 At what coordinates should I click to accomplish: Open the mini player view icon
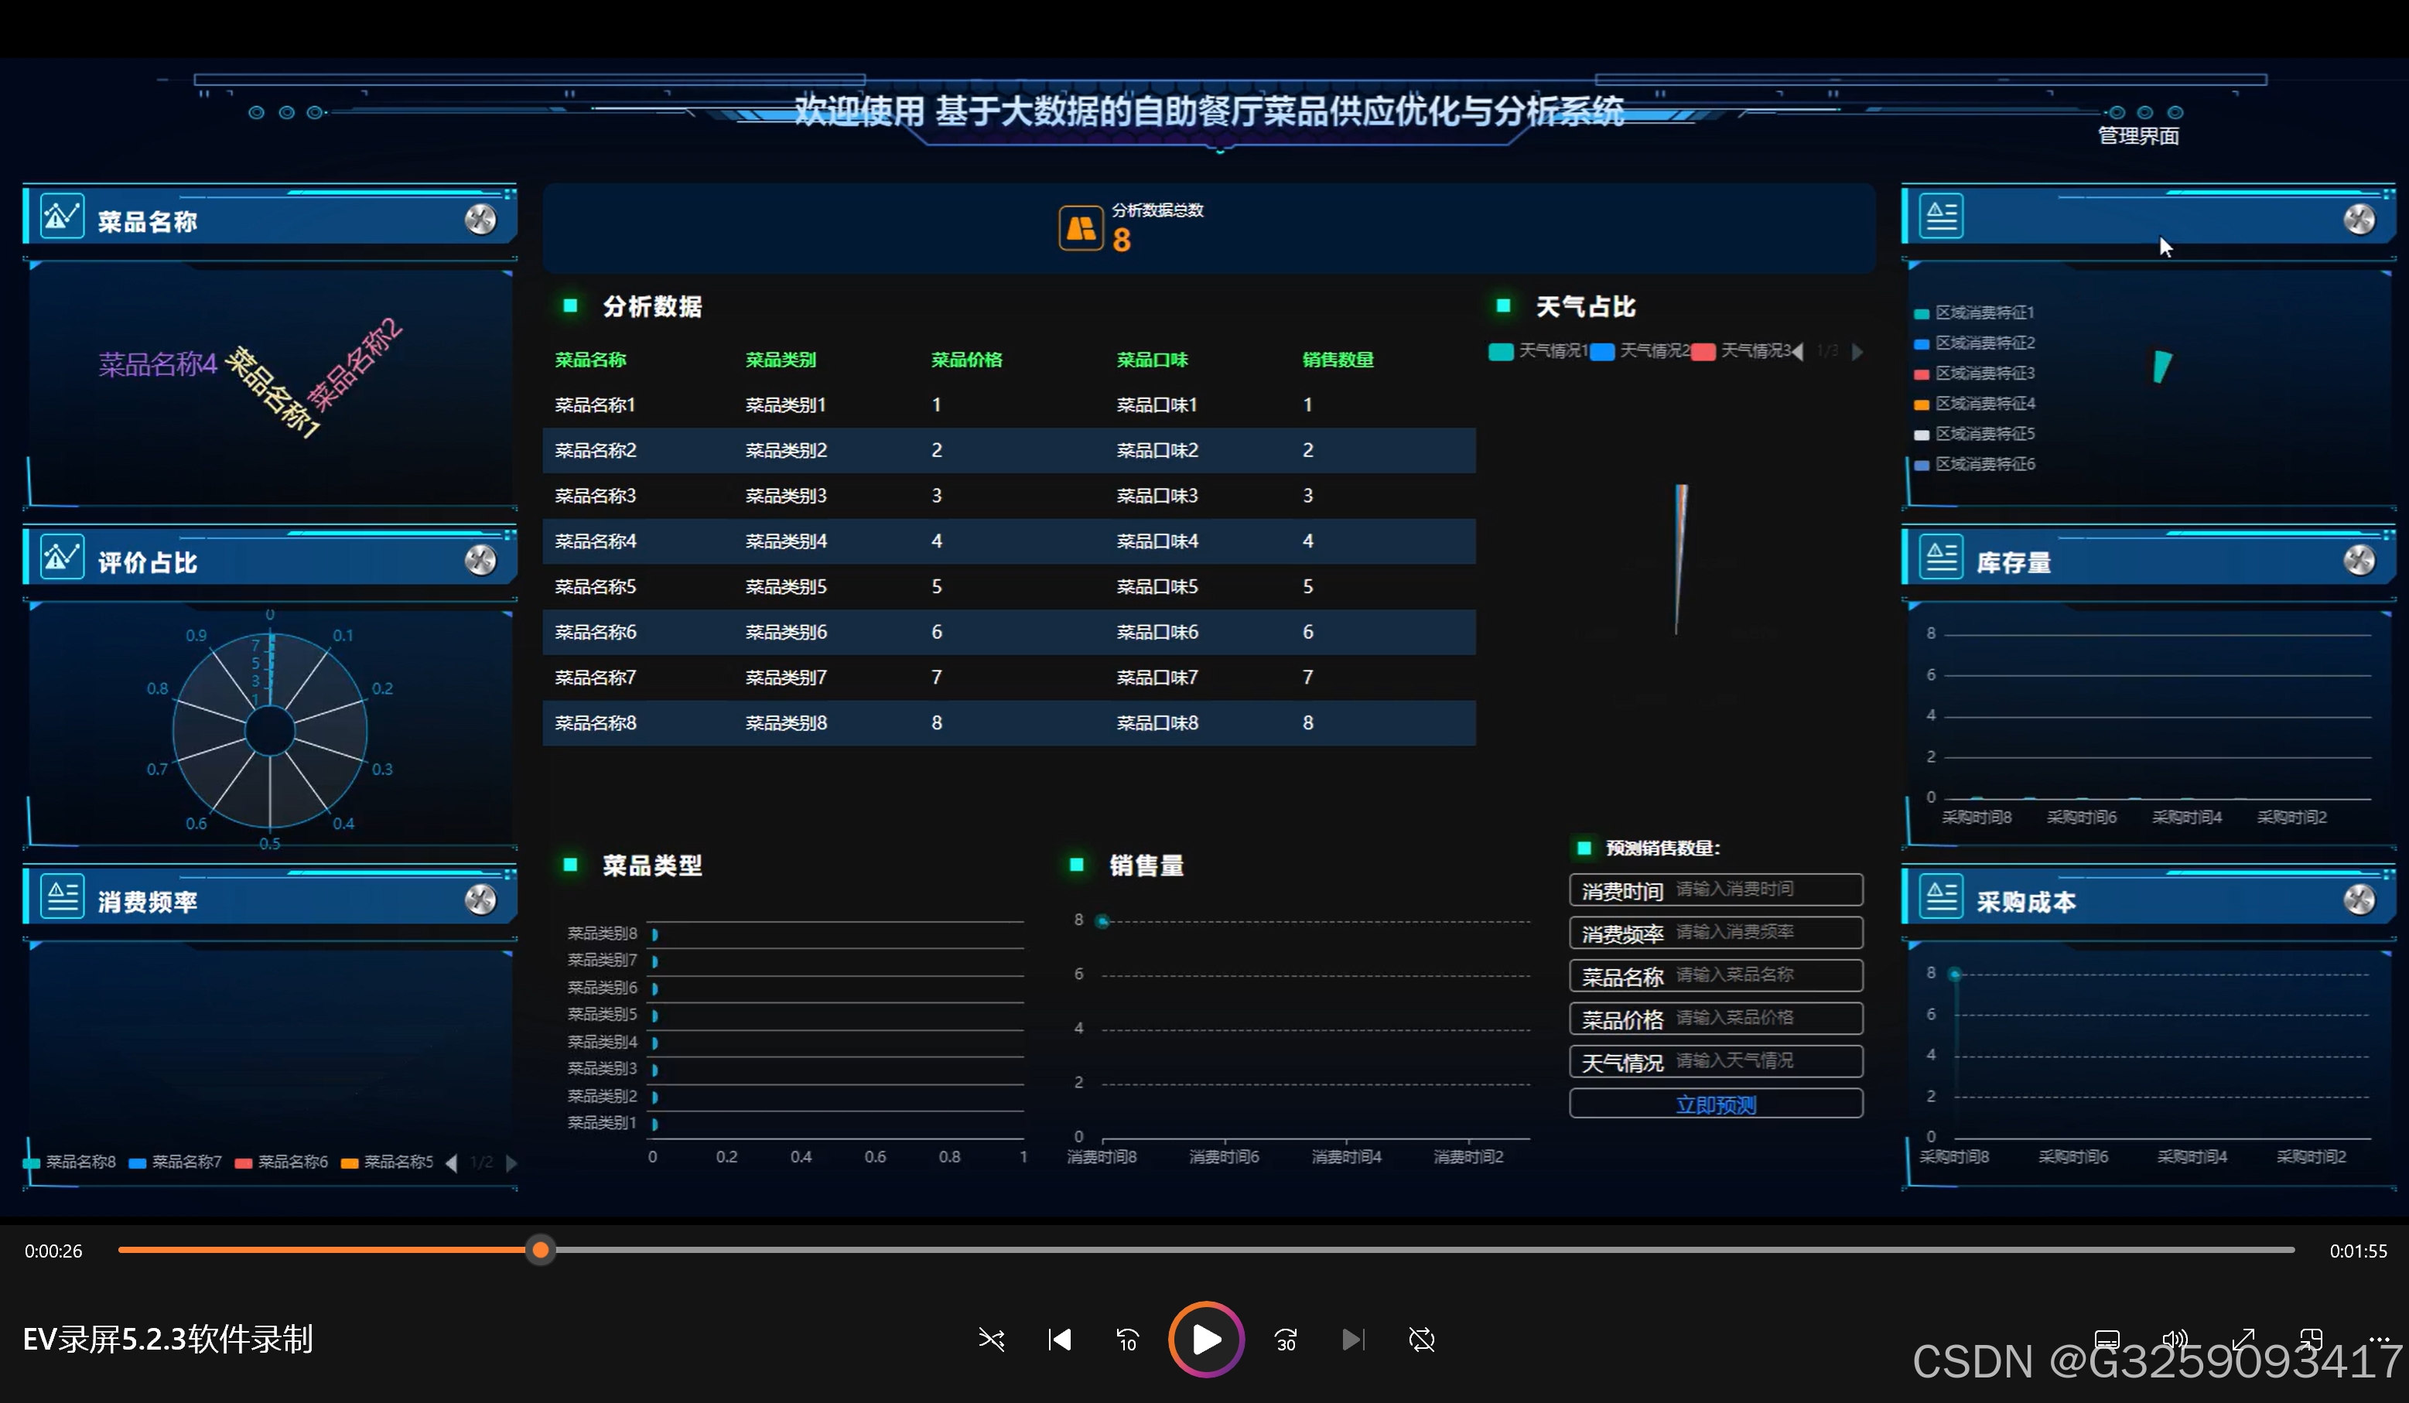[2311, 1338]
